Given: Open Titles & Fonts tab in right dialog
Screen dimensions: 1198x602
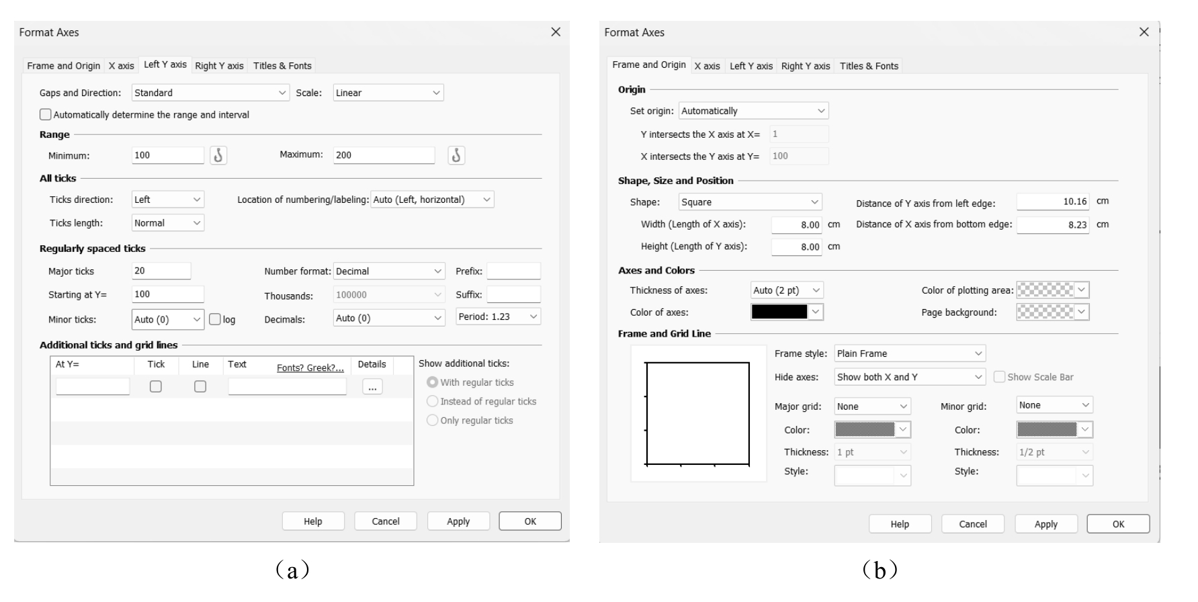Looking at the screenshot, I should 869,66.
